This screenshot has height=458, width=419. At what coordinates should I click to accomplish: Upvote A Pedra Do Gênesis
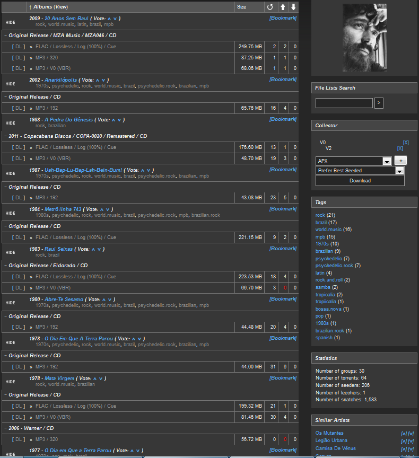pyautogui.click(x=114, y=120)
